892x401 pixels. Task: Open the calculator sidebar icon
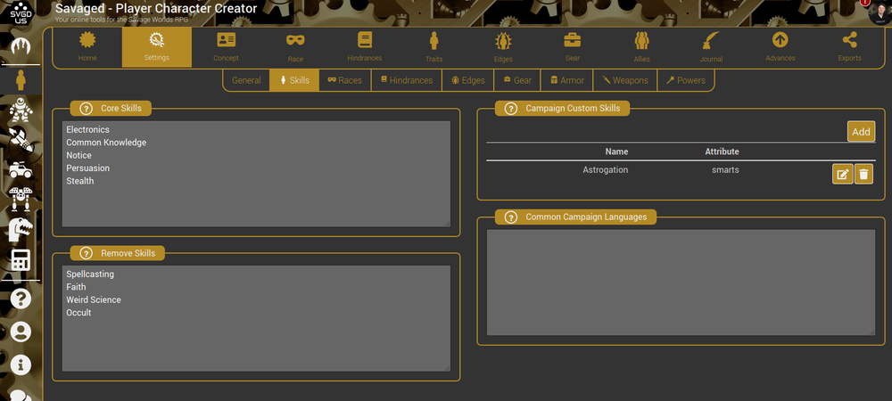point(21,260)
